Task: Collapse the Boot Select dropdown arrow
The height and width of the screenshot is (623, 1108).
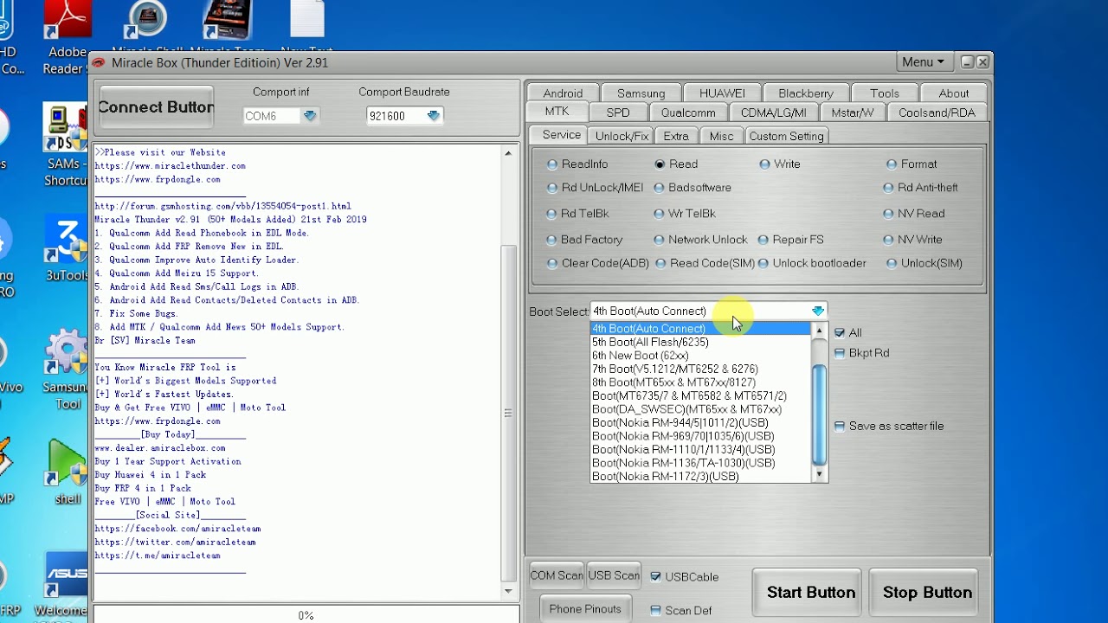Action: click(818, 311)
